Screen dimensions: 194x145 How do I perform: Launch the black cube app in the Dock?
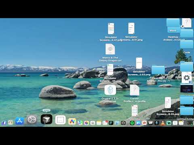point(46,119)
